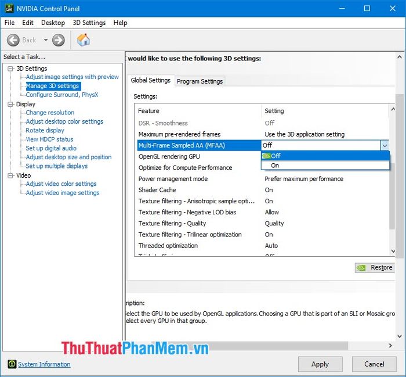Open the 3D Settings menu
Screen dimensions: 406x377
[x=89, y=23]
